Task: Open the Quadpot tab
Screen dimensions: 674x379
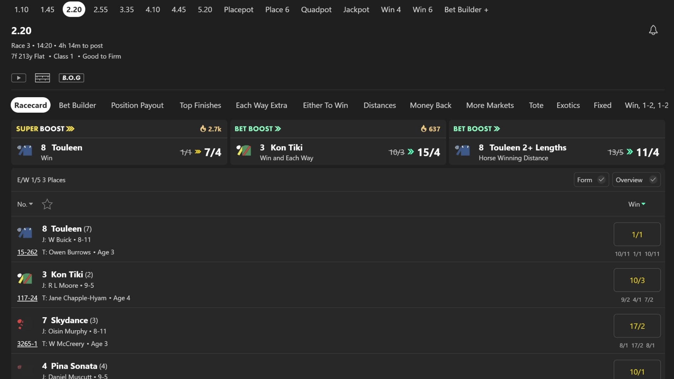Action: 316,9
